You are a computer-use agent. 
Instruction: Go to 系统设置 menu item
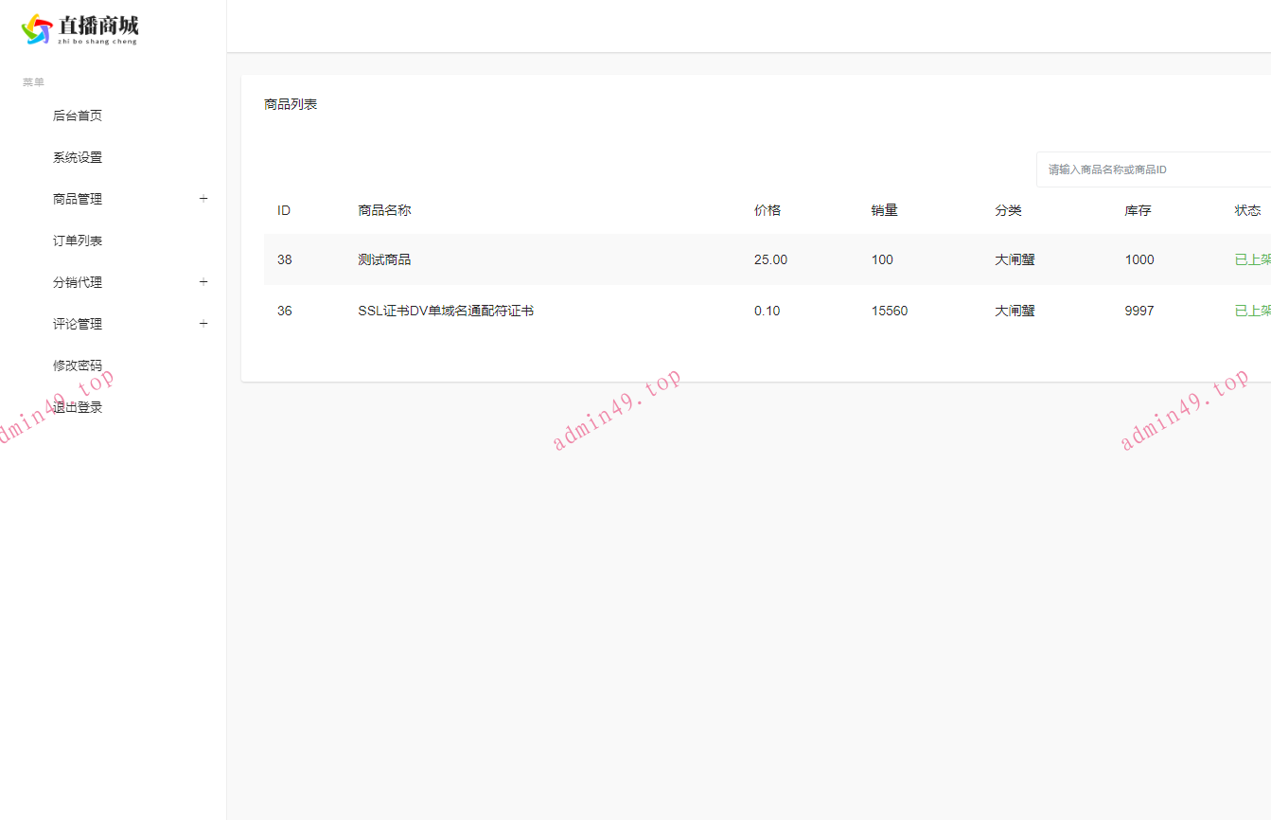tap(78, 157)
